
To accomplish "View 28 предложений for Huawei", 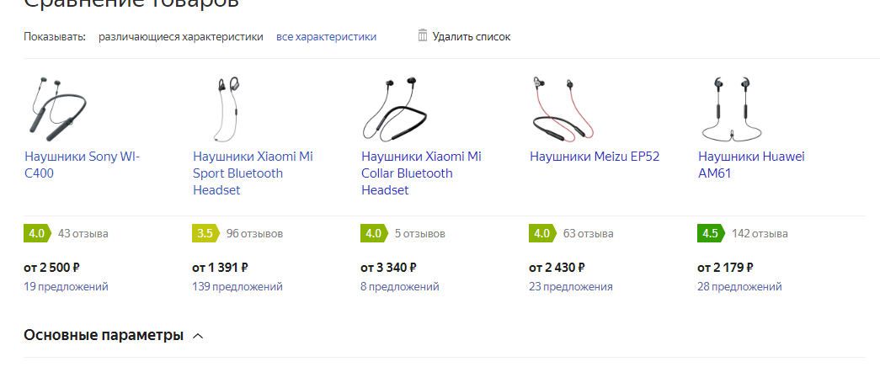I will 739,287.
